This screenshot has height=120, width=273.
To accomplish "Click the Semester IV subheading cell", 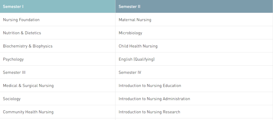I will point(130,72).
